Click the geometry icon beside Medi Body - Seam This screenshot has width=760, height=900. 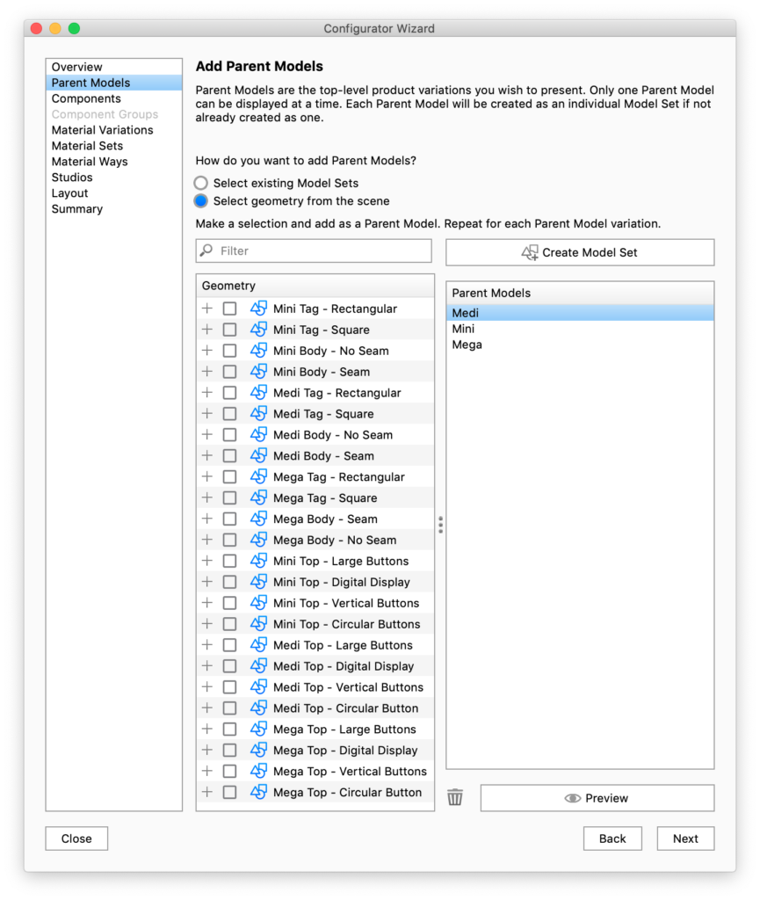(x=258, y=456)
